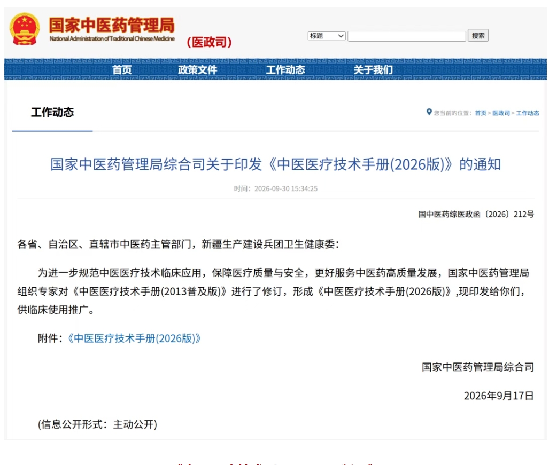Go to 工作动态 via breadcrumb link
Image resolution: width=549 pixels, height=465 pixels.
click(x=527, y=113)
